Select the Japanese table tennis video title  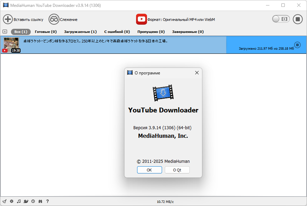95,41
